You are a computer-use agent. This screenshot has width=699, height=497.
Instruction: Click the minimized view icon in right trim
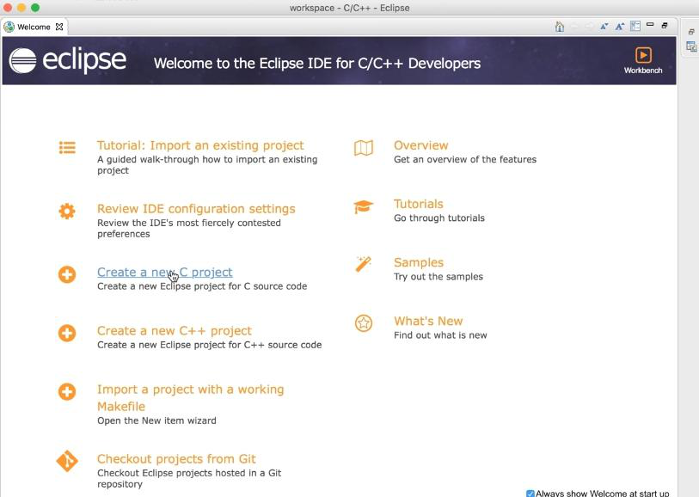(x=691, y=46)
